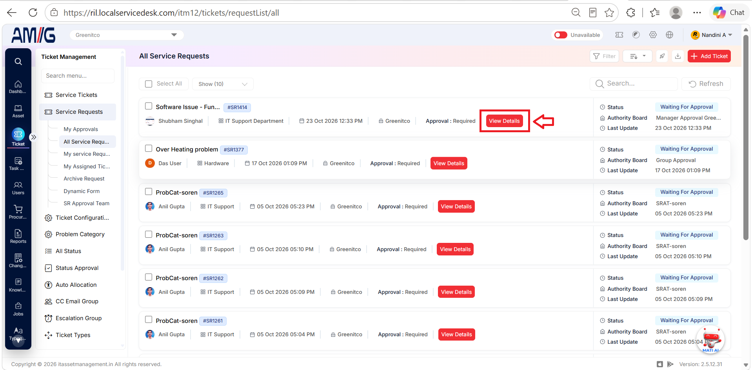The image size is (752, 370).
Task: Open the sort order dropdown
Action: click(638, 56)
